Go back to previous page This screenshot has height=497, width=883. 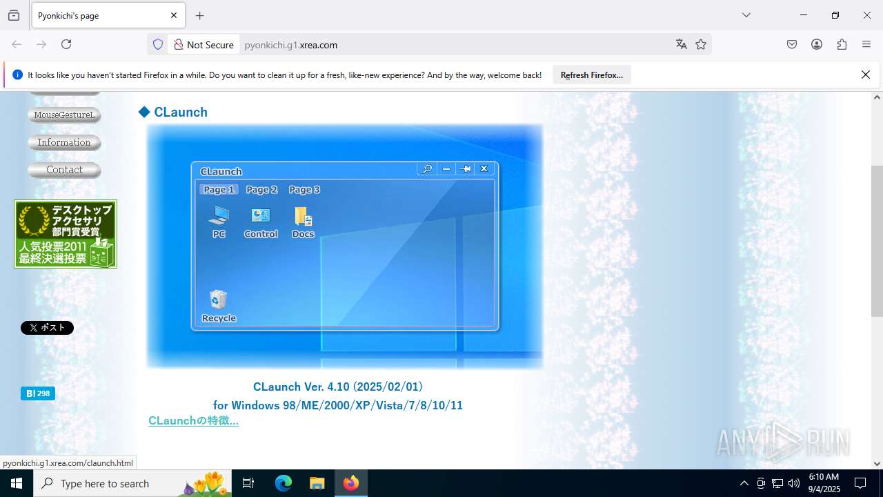pyautogui.click(x=17, y=44)
